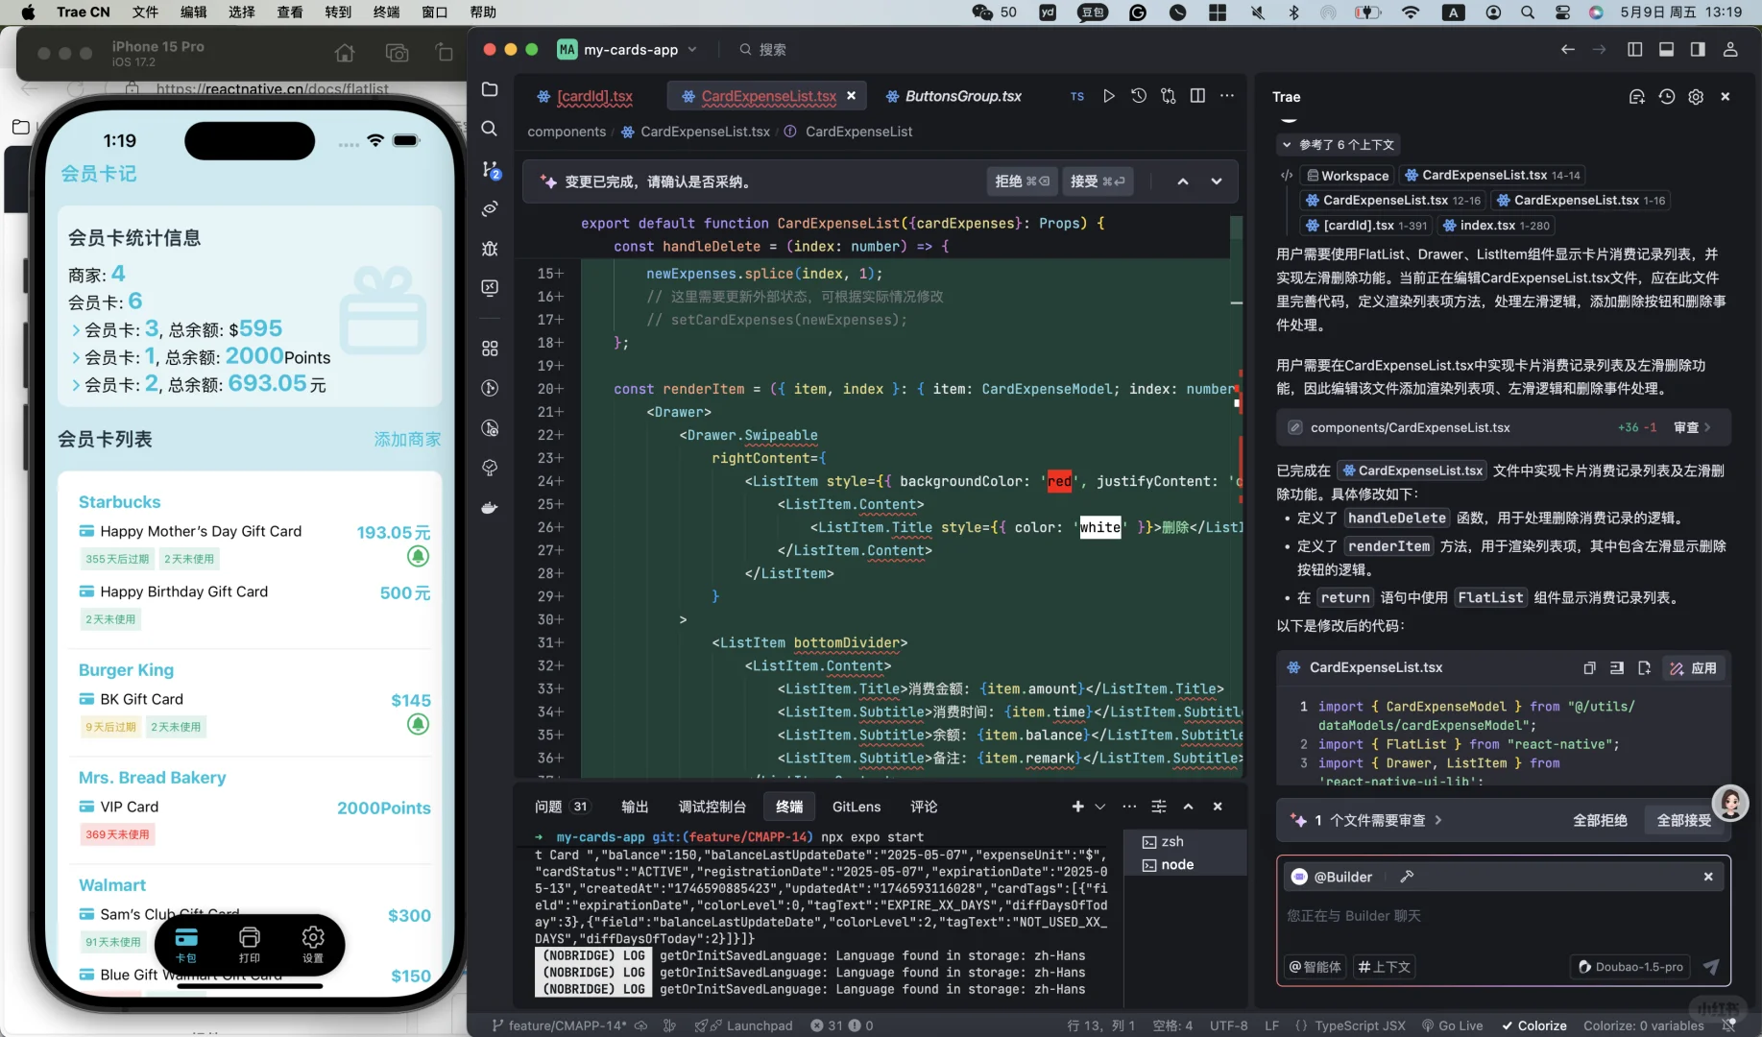Screen dimensions: 1762x1037
Task: Open Source Control showing 2 pending changes
Action: coord(490,170)
